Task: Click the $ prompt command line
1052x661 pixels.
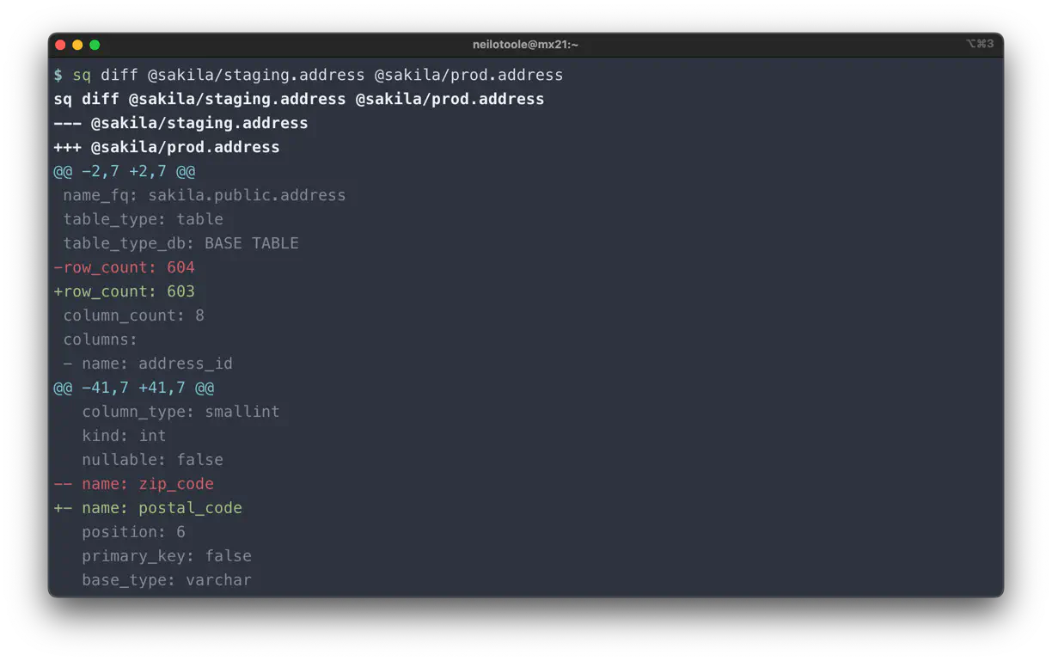Action: coord(308,75)
